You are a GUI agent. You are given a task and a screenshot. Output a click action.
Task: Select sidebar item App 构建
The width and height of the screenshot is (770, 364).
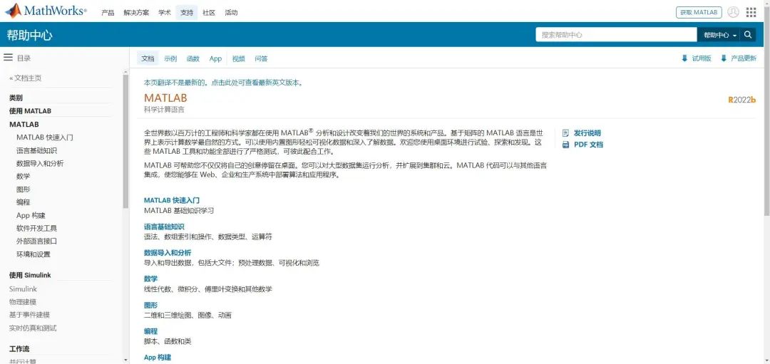click(31, 215)
